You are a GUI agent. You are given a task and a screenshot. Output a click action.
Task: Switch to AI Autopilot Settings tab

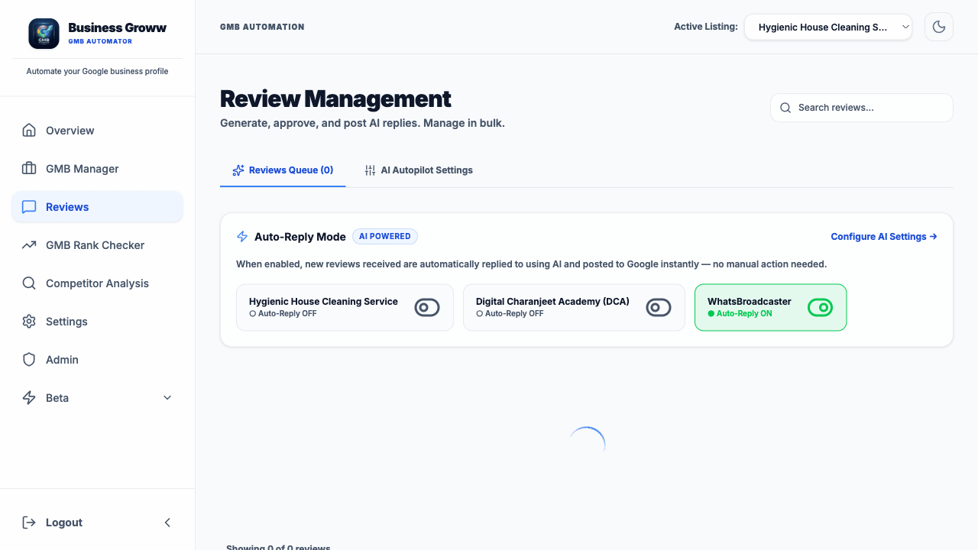coord(419,170)
